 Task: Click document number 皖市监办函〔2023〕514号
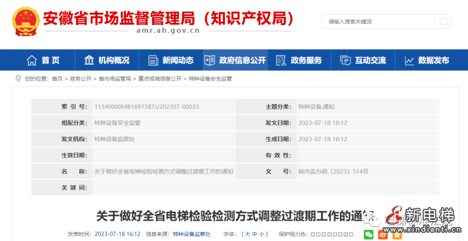click(333, 171)
